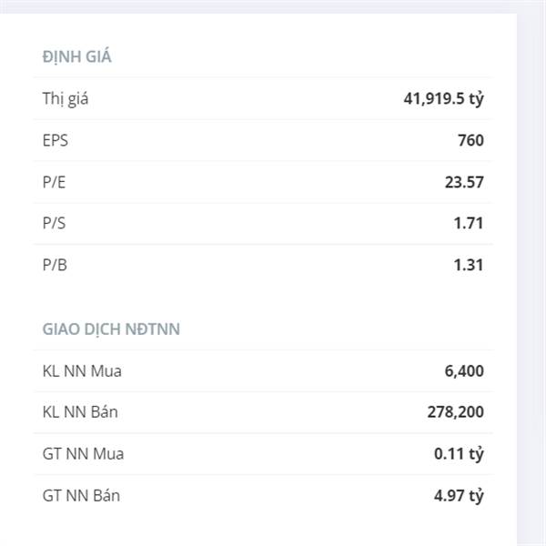Select the KL NN Bán label

80,411
